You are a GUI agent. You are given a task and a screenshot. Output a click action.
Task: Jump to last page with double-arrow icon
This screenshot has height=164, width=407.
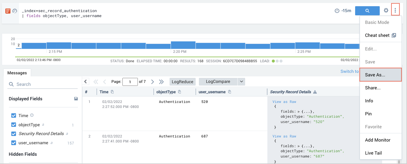click(x=161, y=82)
